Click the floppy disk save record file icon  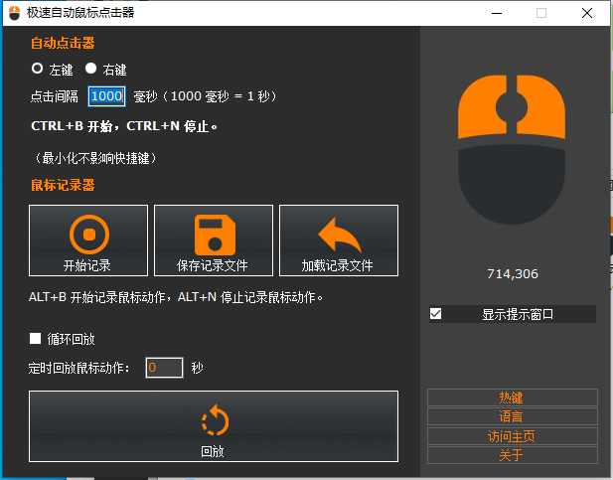(x=214, y=235)
